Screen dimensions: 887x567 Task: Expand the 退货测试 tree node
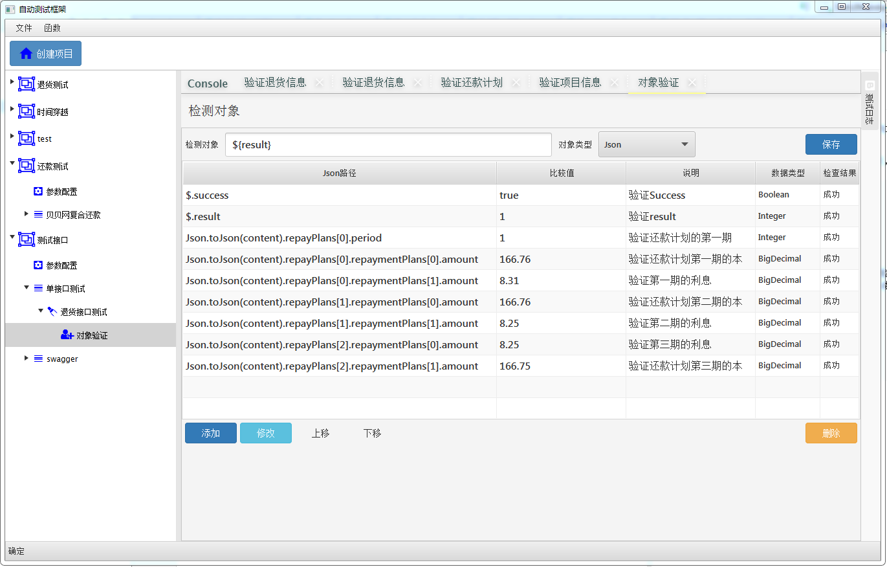pyautogui.click(x=12, y=82)
